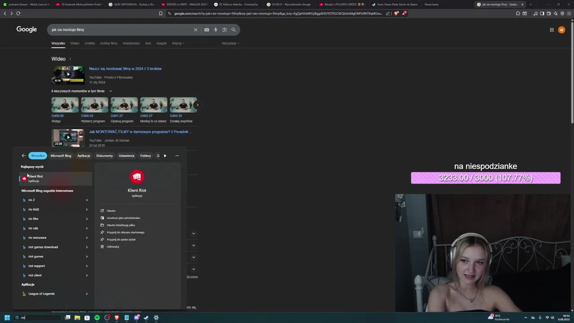
Task: Switch to Aplikacje filter tab
Action: [84, 156]
